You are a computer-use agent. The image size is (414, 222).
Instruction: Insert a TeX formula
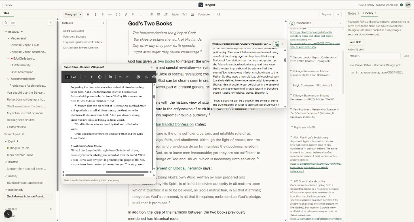point(184,15)
